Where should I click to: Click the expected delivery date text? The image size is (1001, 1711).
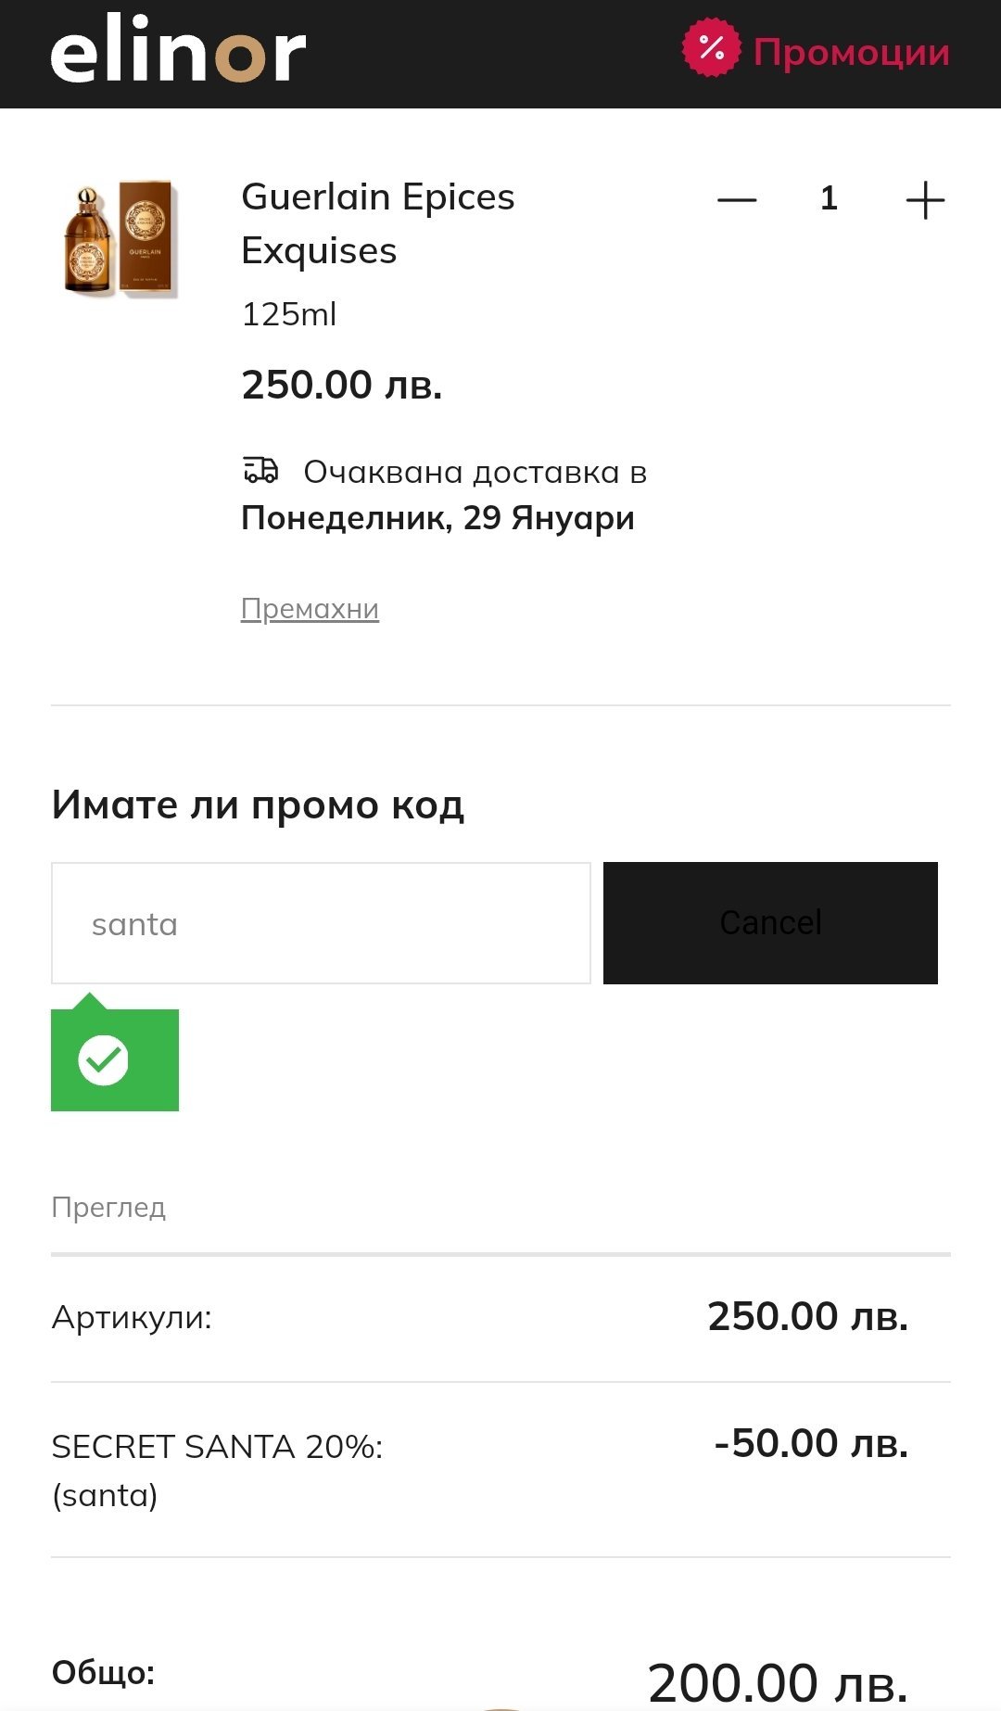437,518
